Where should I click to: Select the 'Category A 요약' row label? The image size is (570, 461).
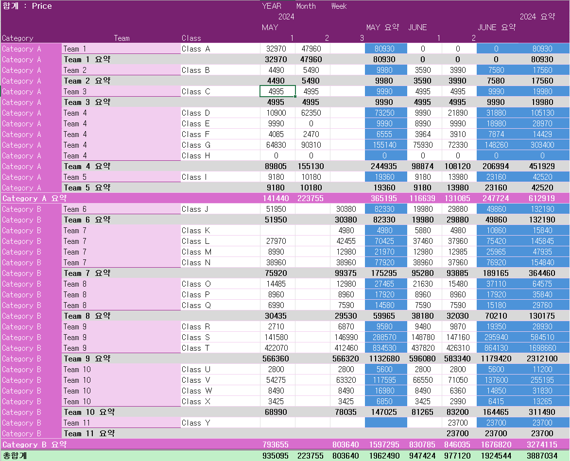pos(35,198)
